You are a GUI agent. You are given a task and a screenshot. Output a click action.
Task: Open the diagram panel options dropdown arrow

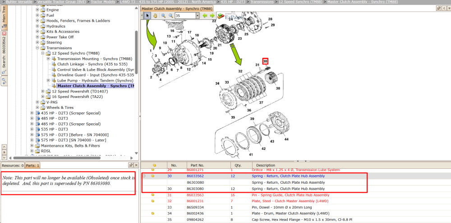pyautogui.click(x=449, y=9)
